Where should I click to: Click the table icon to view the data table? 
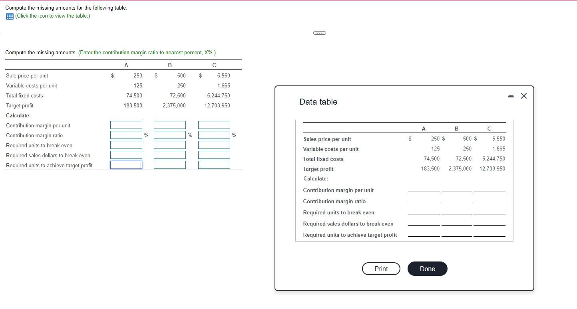tap(9, 16)
